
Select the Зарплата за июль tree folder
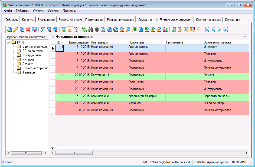tap(35, 46)
